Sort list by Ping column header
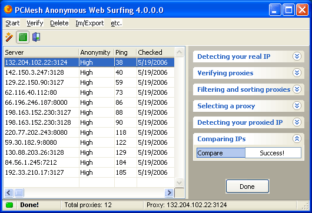 click(125, 52)
